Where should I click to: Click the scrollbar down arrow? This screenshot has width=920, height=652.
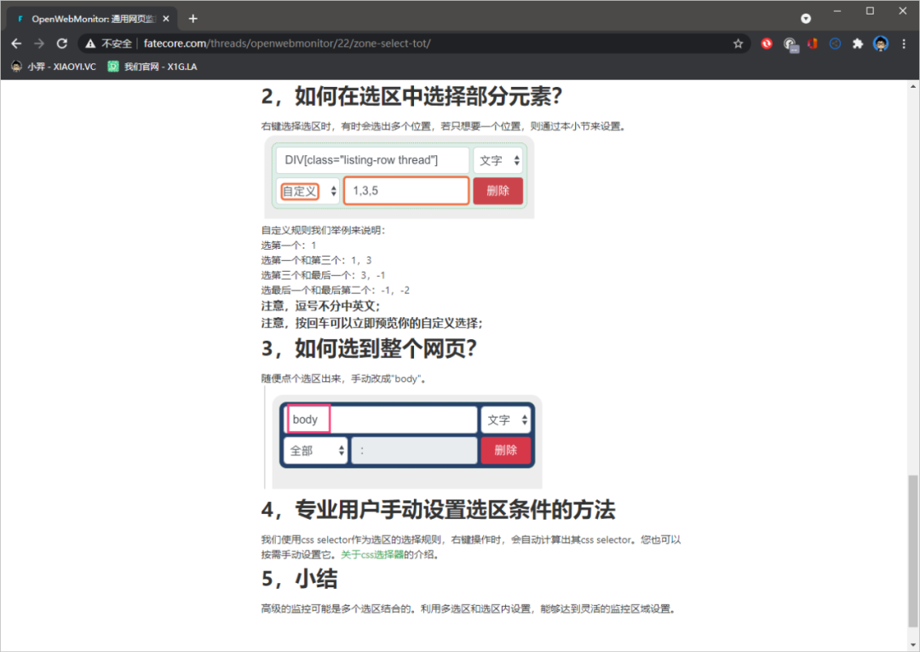(913, 645)
